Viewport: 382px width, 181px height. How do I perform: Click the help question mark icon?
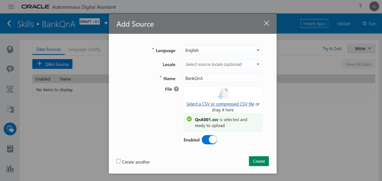[x=360, y=6]
